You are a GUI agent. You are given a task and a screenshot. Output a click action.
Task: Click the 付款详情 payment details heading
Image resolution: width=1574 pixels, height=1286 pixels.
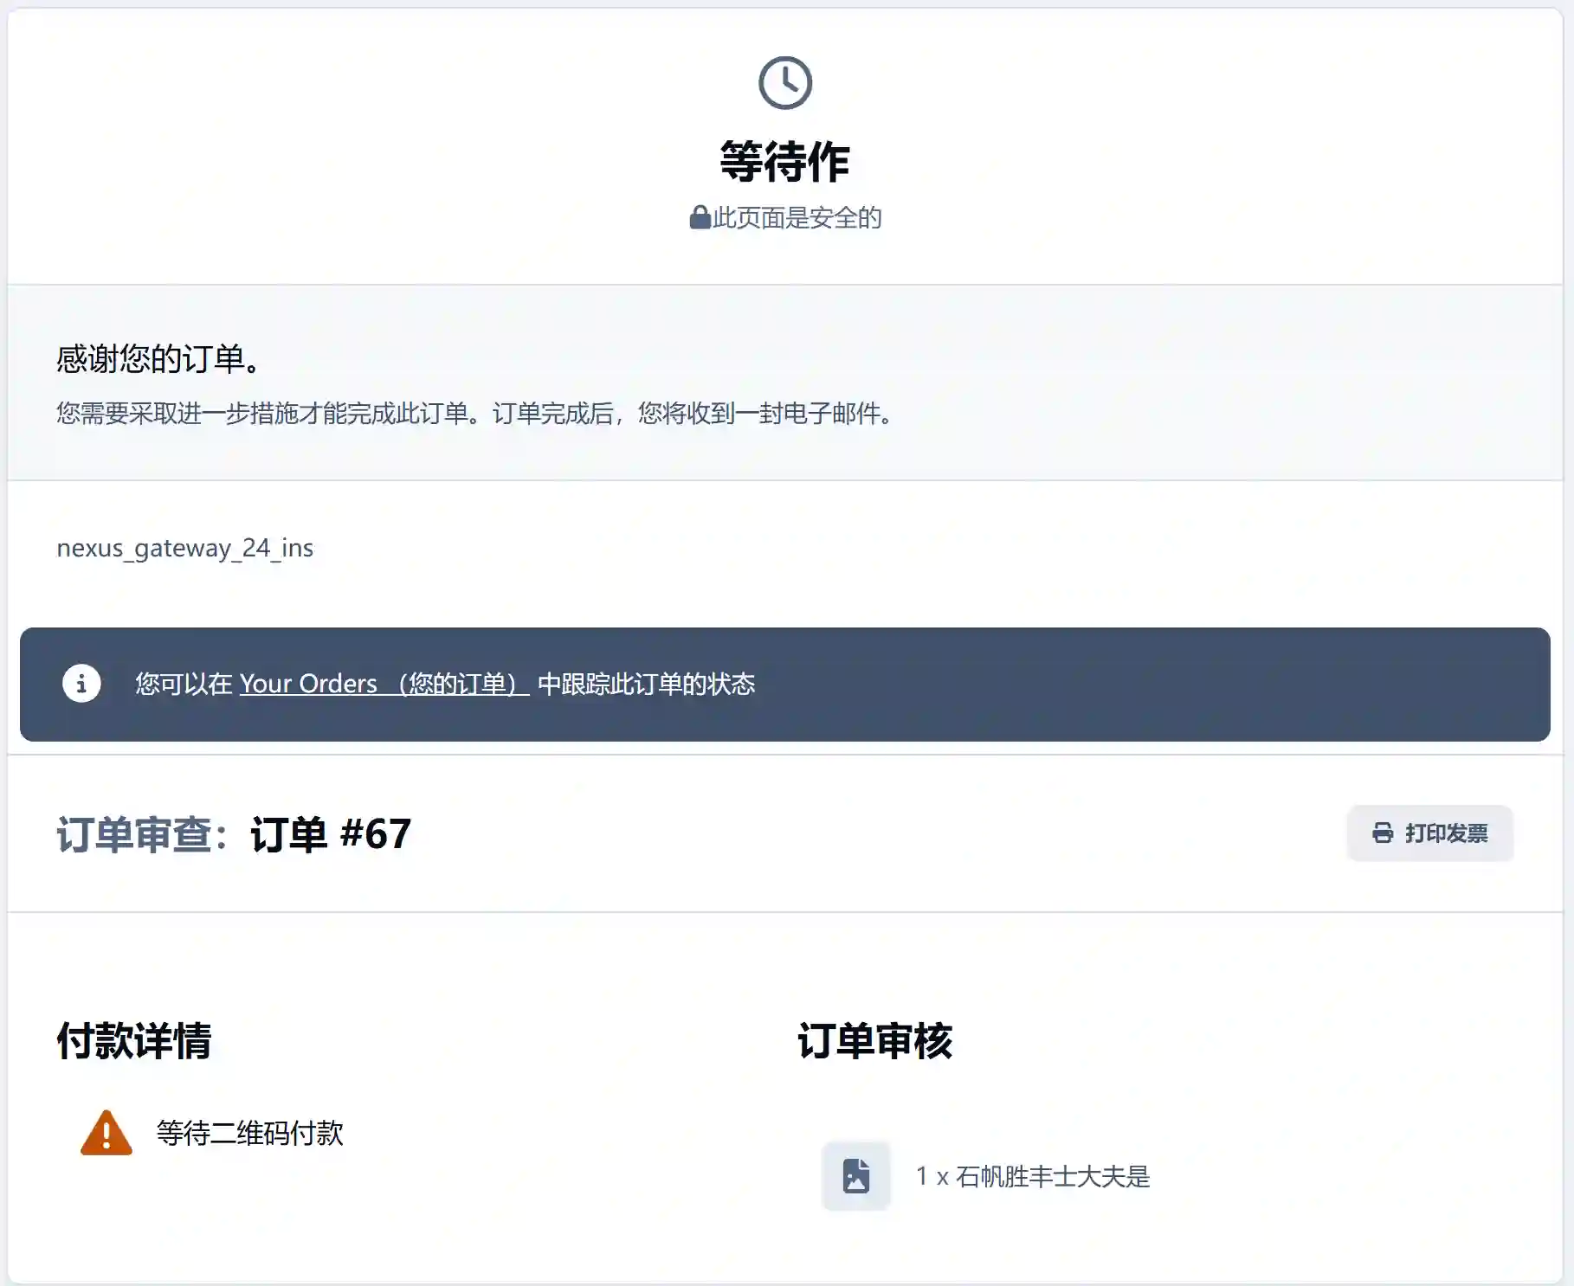(x=134, y=1040)
